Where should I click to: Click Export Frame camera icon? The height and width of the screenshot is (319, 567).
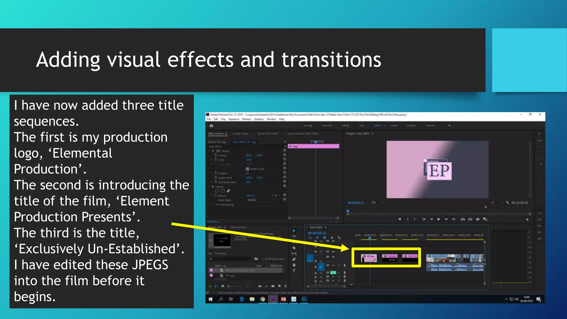[478, 219]
